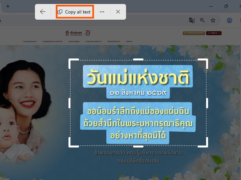Screen dimensions: 241x180
Task: Close the text extraction toolbar with the X icon
Action: (x=118, y=11)
